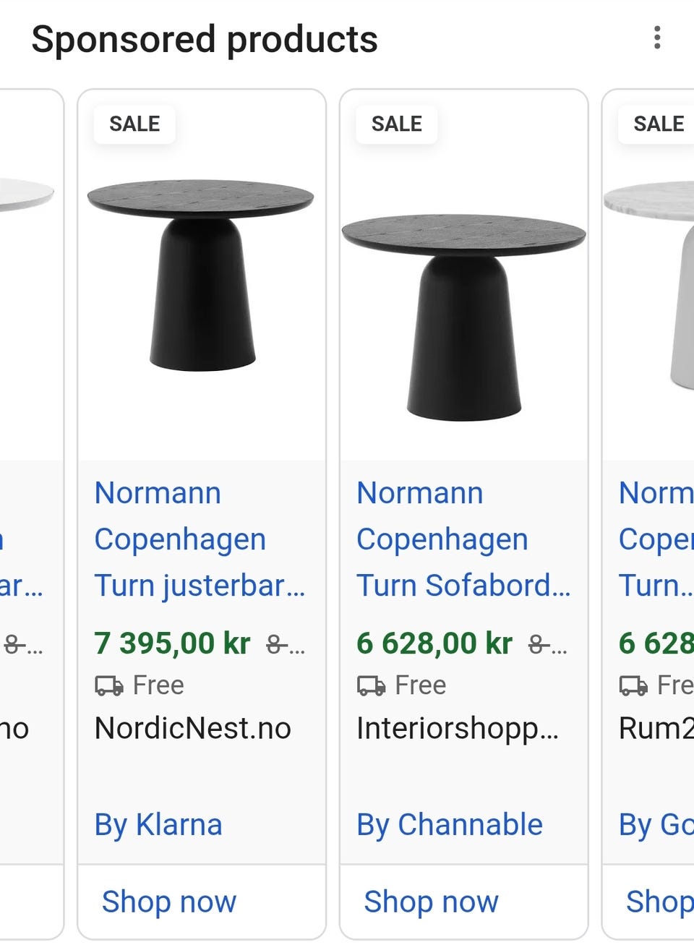Tap SALE badge on NordicNest table card
The image size is (694, 945).
click(x=134, y=124)
